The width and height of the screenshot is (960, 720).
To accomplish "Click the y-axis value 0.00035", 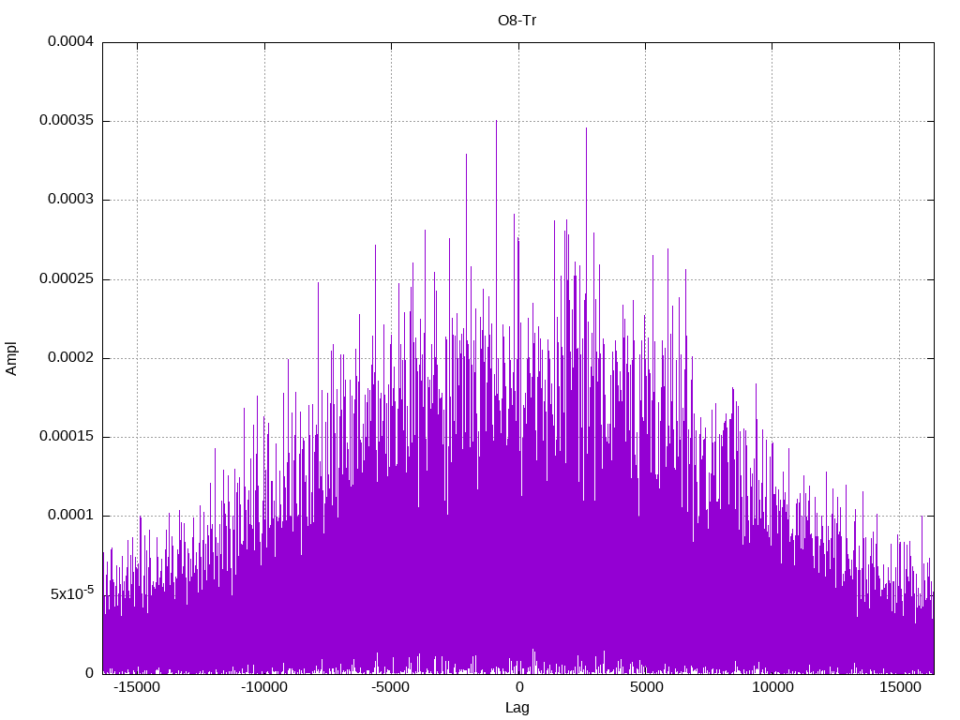I will coord(67,121).
